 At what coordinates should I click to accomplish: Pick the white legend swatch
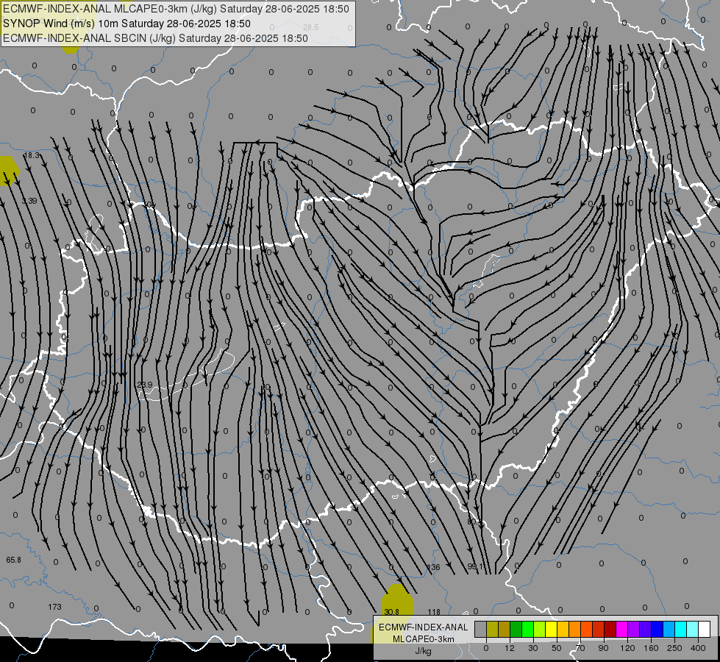705,629
